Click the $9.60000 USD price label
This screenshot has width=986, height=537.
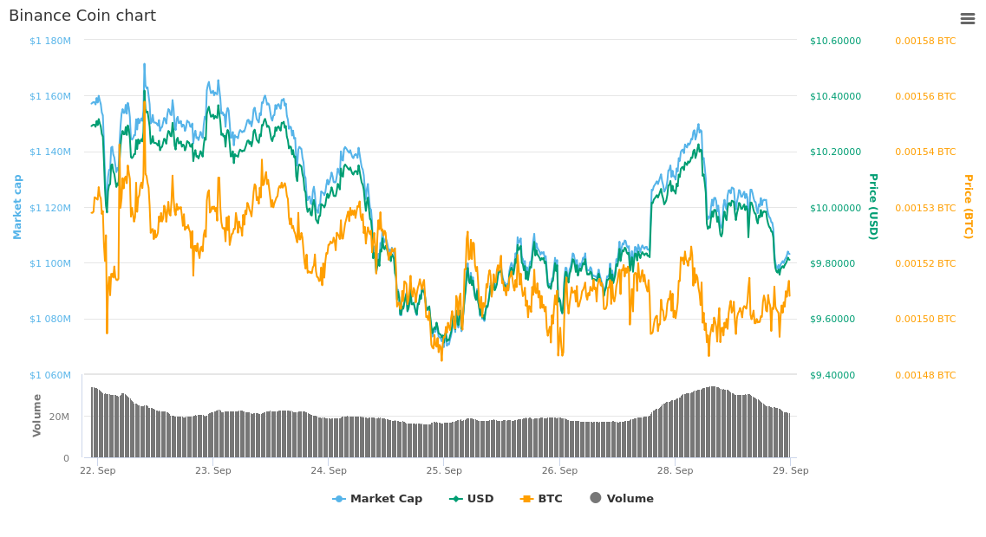point(833,319)
